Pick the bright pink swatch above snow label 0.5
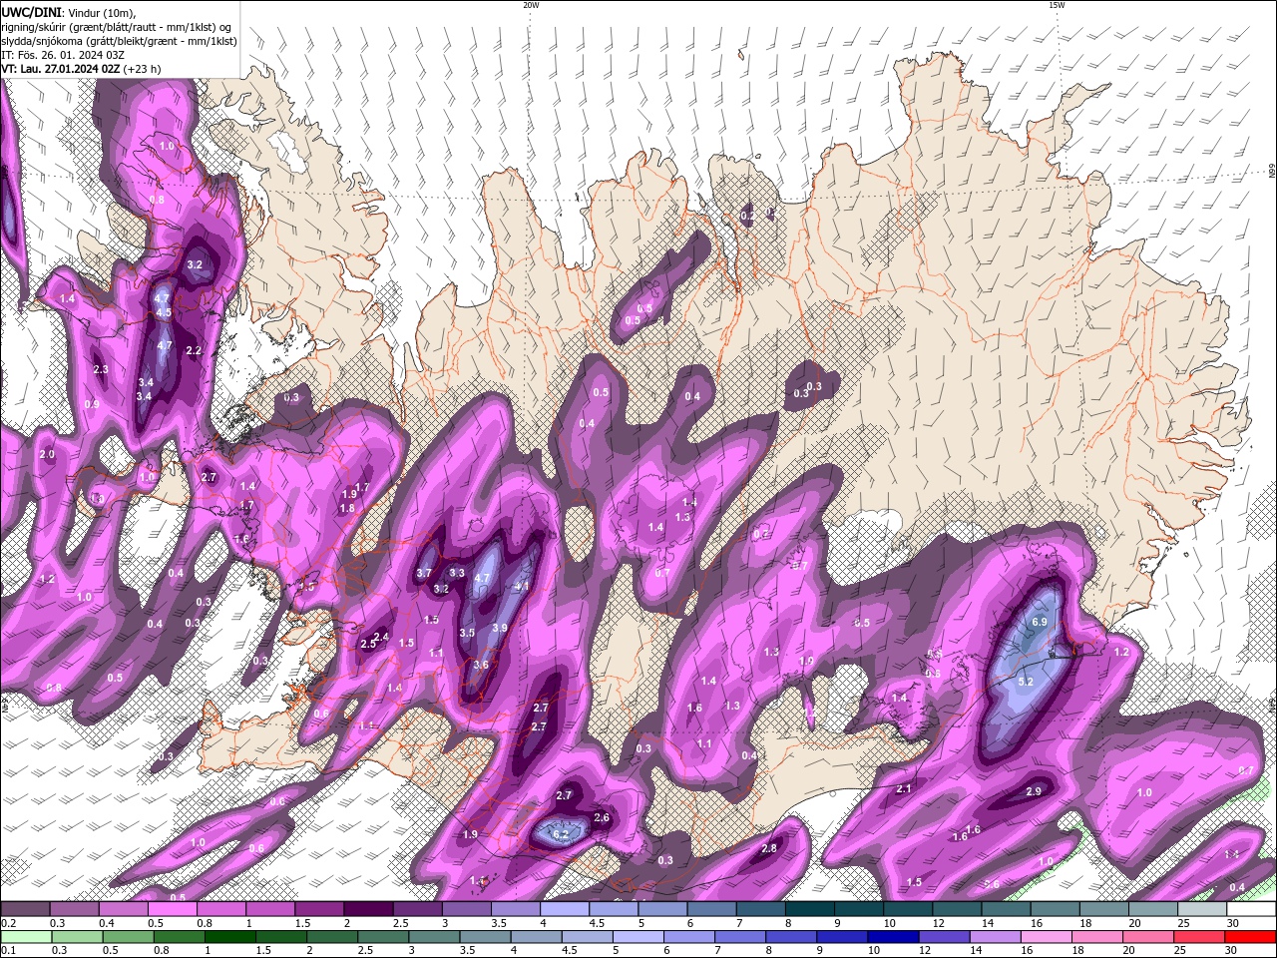 [x=173, y=909]
